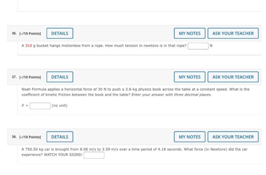266x175 pixels.
Task: Open MY NOTES for question 36
Action: [190, 33]
